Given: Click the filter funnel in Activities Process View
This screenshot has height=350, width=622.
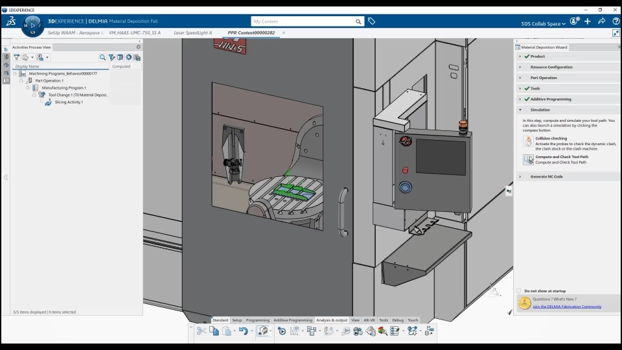Looking at the screenshot, I should coord(17,58).
